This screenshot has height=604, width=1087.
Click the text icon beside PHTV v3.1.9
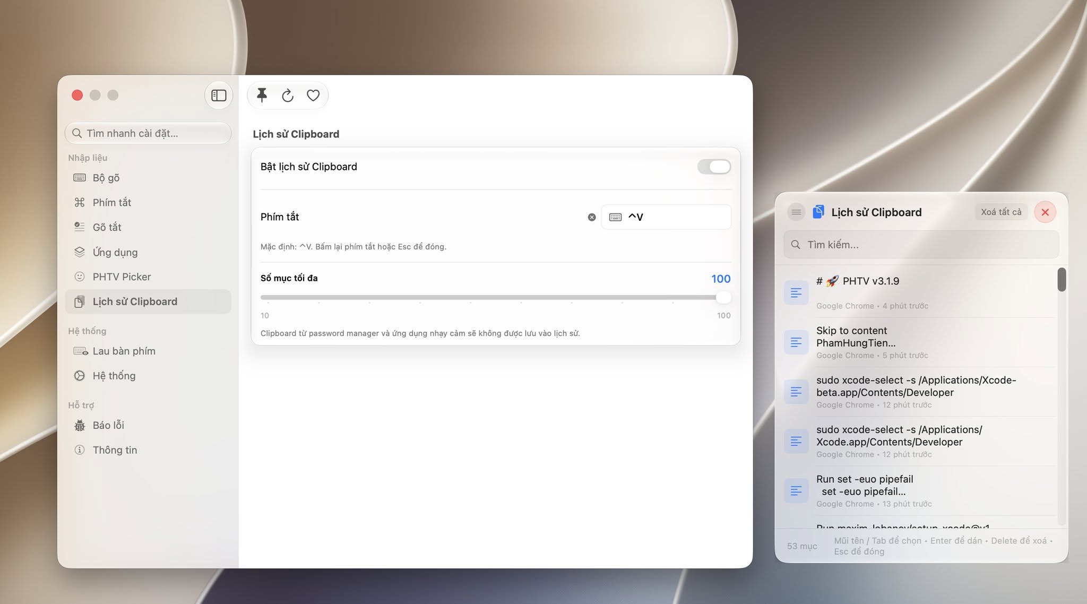(x=796, y=292)
